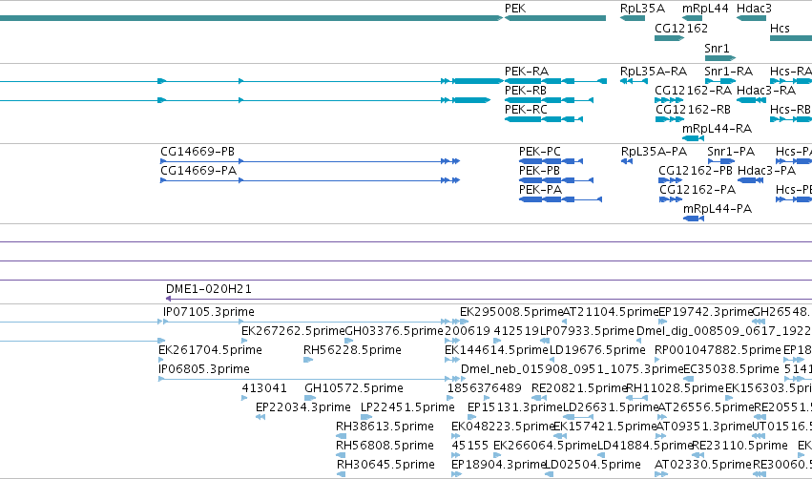This screenshot has height=479, width=812.
Task: Open the RP001047882.5prime EST label
Action: point(718,350)
